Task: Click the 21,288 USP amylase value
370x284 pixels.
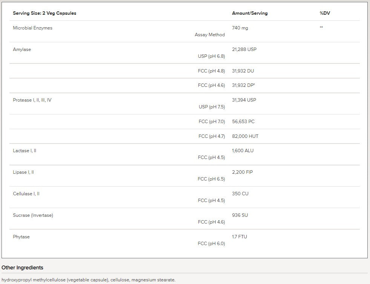Action: pyautogui.click(x=244, y=49)
